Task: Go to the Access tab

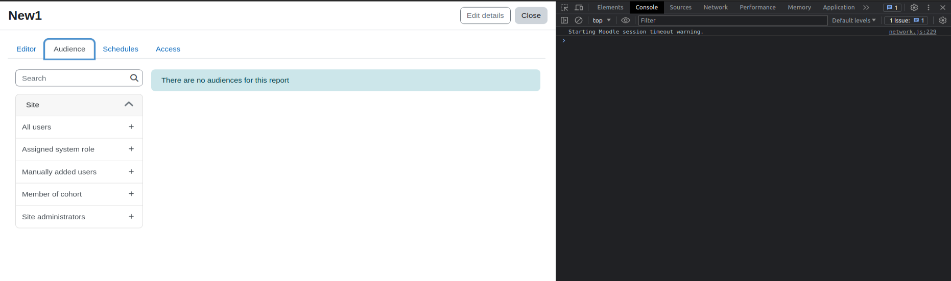Action: click(168, 49)
